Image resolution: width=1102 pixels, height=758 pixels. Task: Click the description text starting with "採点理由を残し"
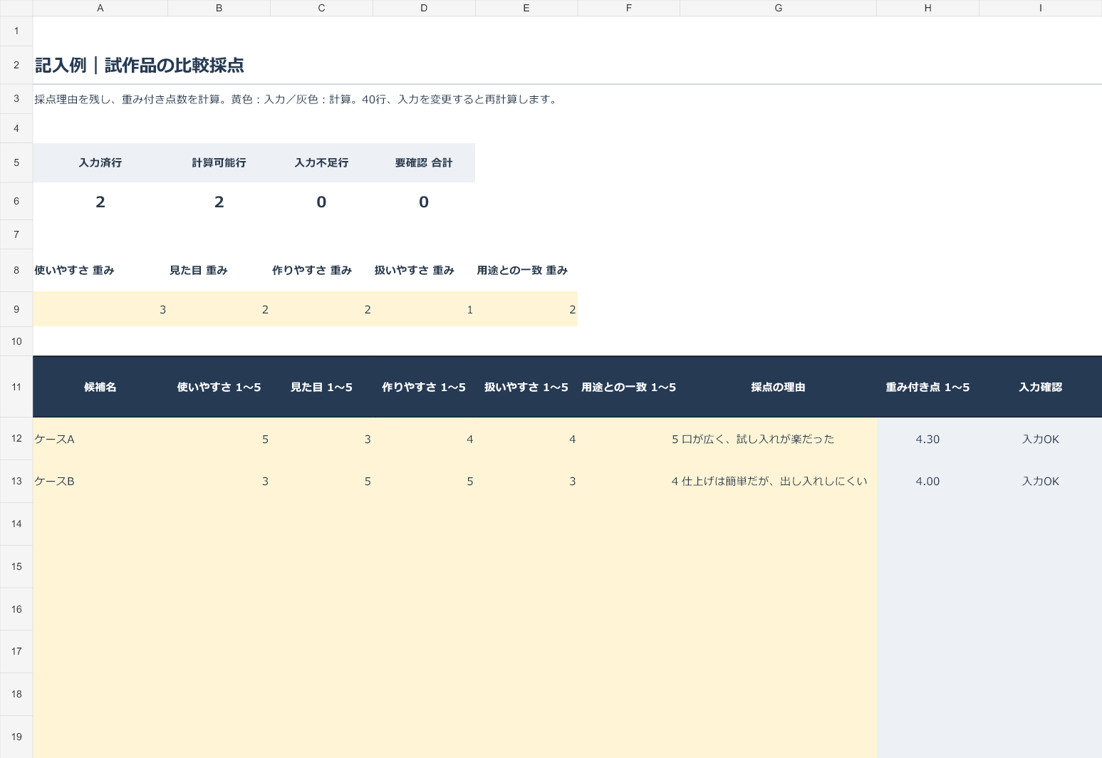296,99
